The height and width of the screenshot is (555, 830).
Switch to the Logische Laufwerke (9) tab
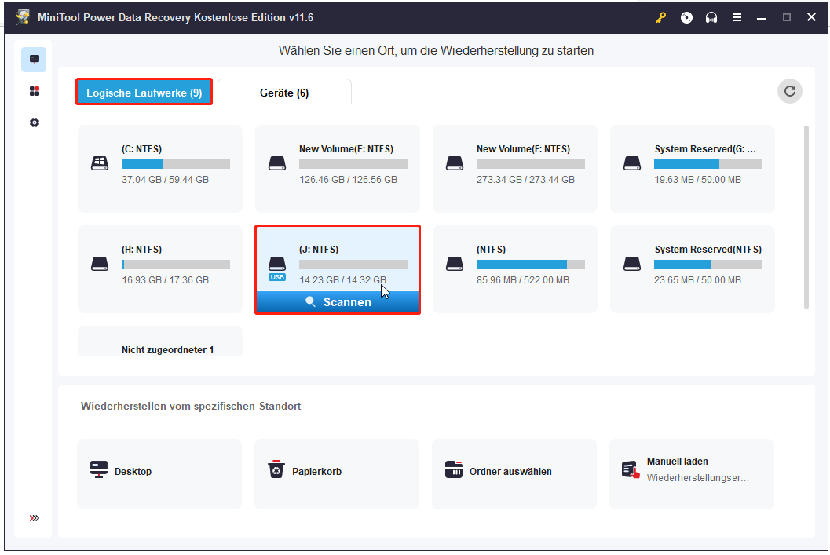tap(144, 92)
